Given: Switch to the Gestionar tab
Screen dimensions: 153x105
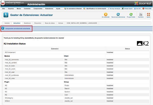Looking at the screenshot, I should (x=28, y=23).
